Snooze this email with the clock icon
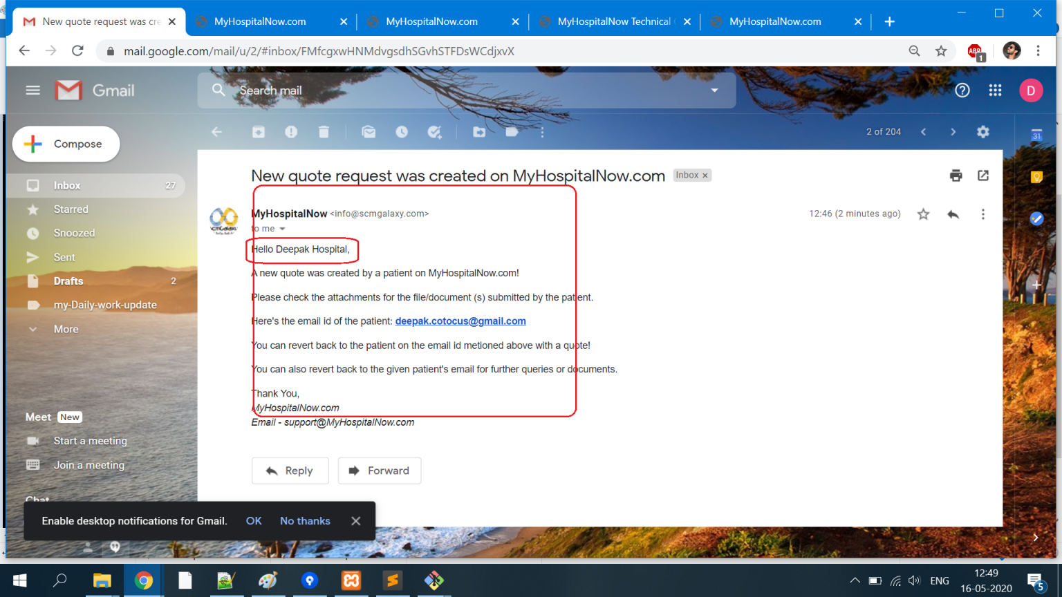The height and width of the screenshot is (597, 1062). pyautogui.click(x=402, y=132)
